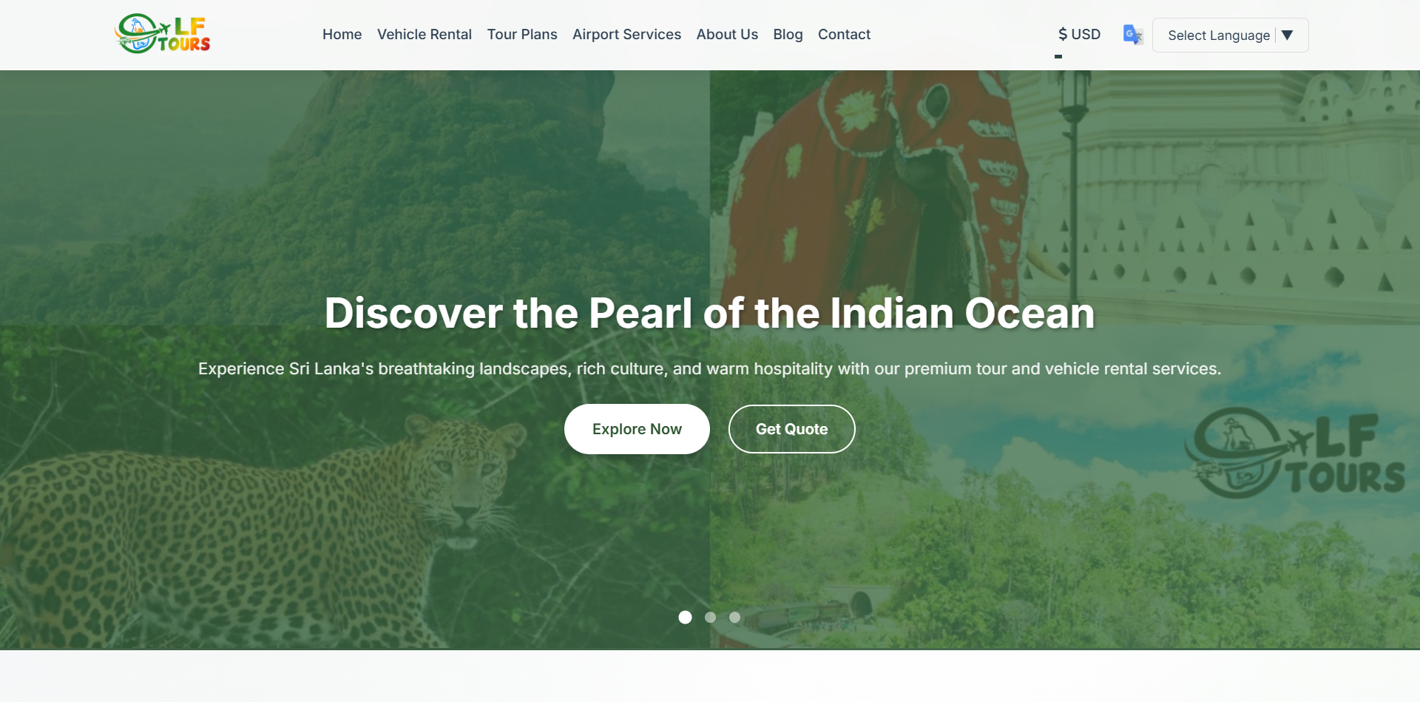Viewport: 1420px width, 702px height.
Task: Click the LF Tours watermark logo on banner
Action: click(1294, 453)
